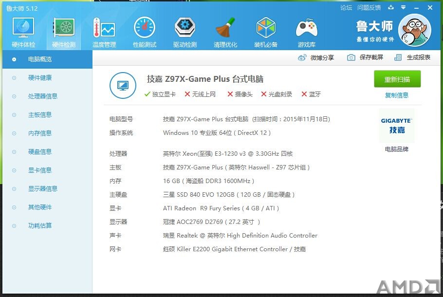Image resolution: width=443 pixels, height=297 pixels.
Task: Click the 摄像头 status indicator
Action: tap(240, 94)
